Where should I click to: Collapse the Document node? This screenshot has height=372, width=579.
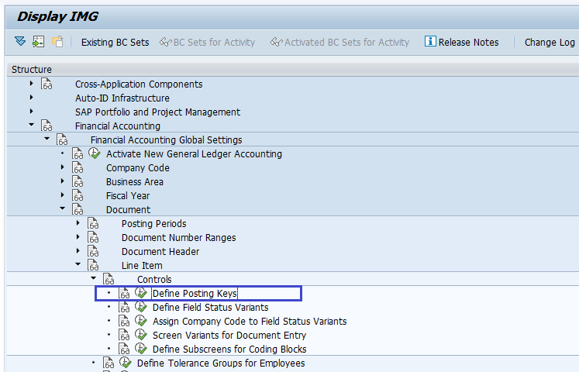63,209
